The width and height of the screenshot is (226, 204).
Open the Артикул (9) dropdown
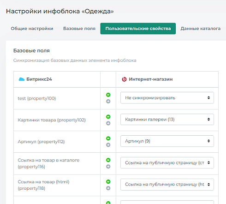click(167, 141)
